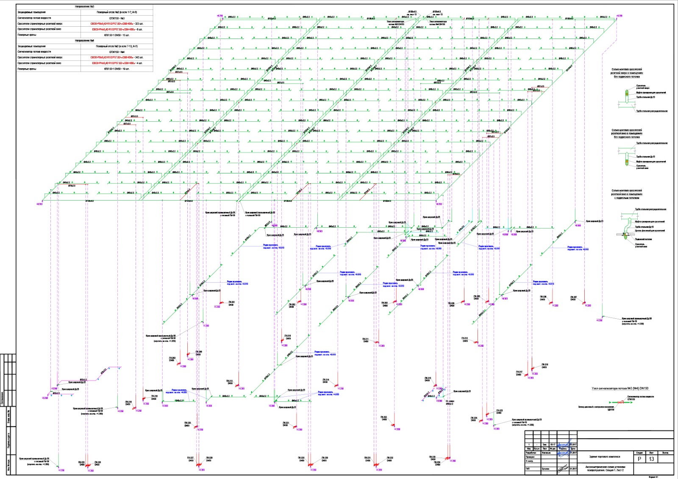Click the 'Стадия' column header
Image resolution: width=678 pixels, height=479 pixels.
(639, 453)
